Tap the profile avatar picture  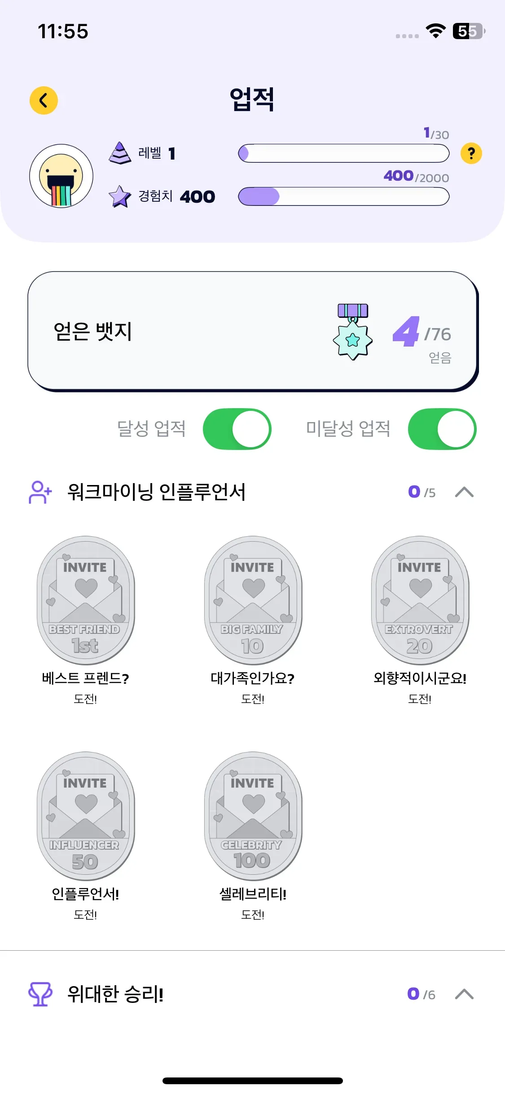click(61, 176)
